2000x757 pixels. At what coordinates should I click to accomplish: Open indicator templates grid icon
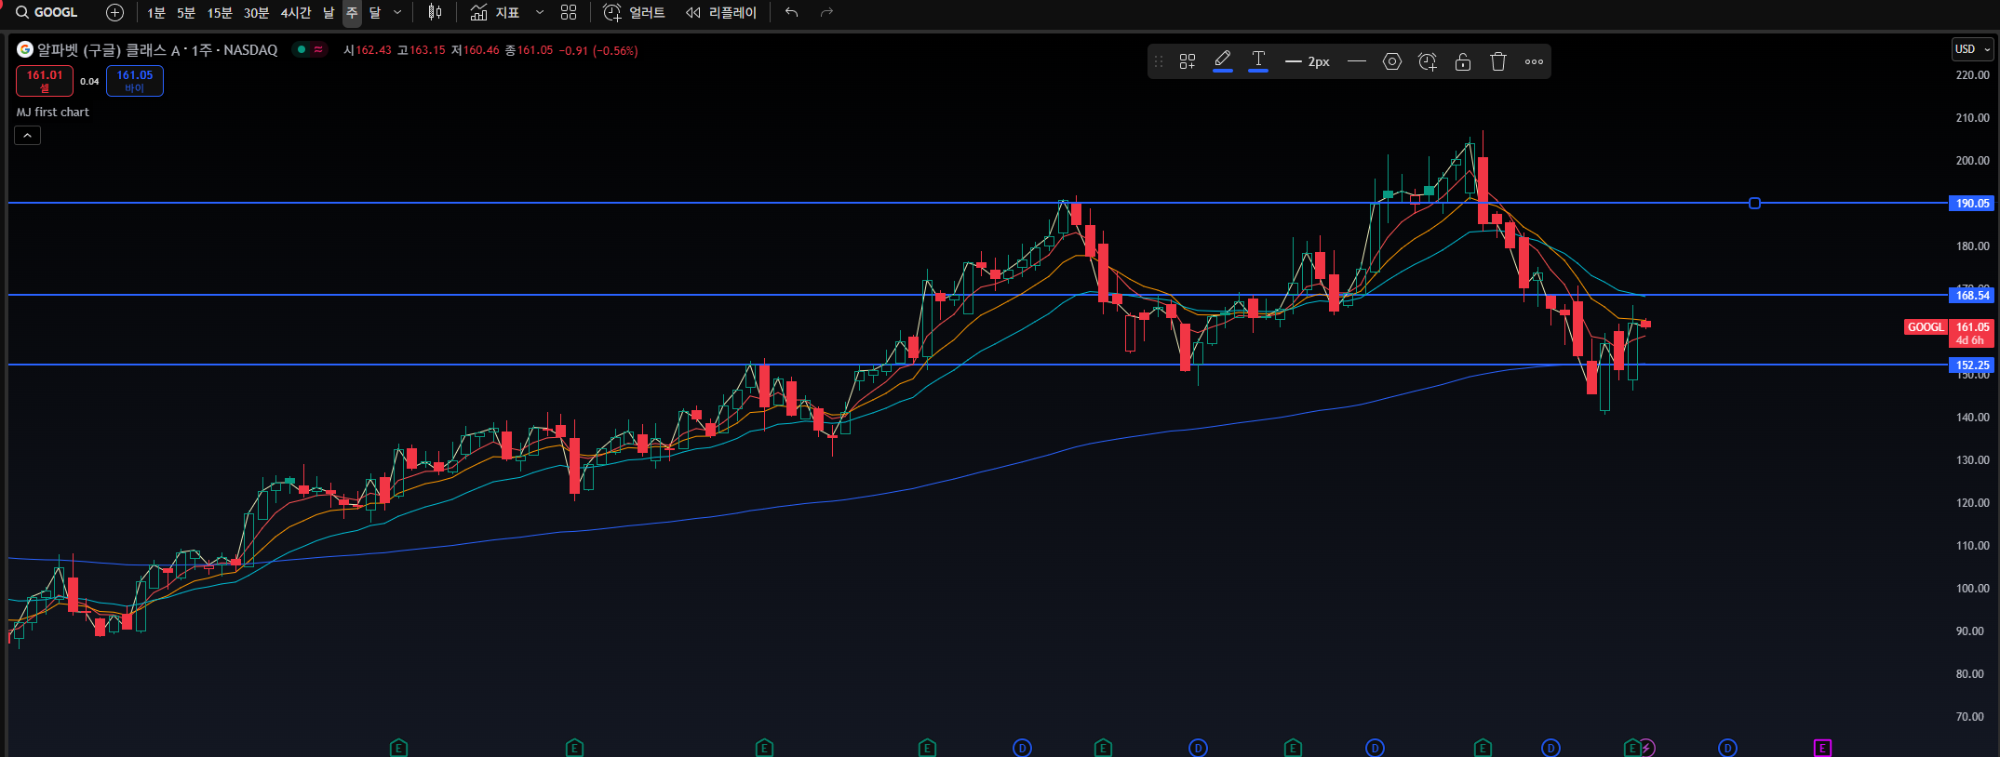tap(569, 12)
